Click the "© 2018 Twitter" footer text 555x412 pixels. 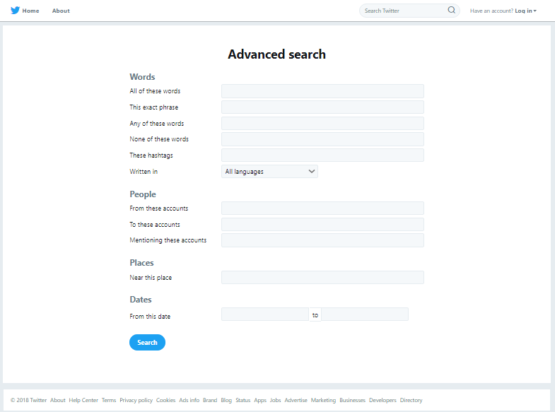coord(28,400)
